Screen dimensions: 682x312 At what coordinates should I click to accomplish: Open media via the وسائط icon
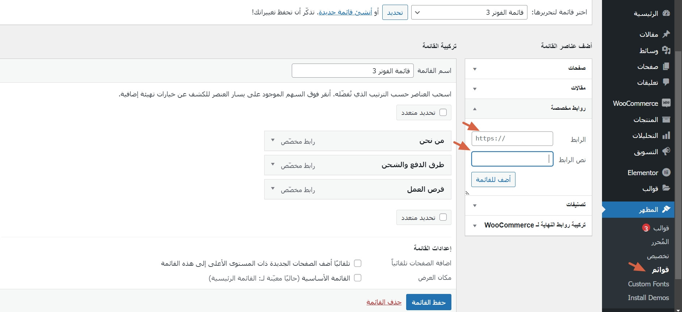[x=666, y=51]
